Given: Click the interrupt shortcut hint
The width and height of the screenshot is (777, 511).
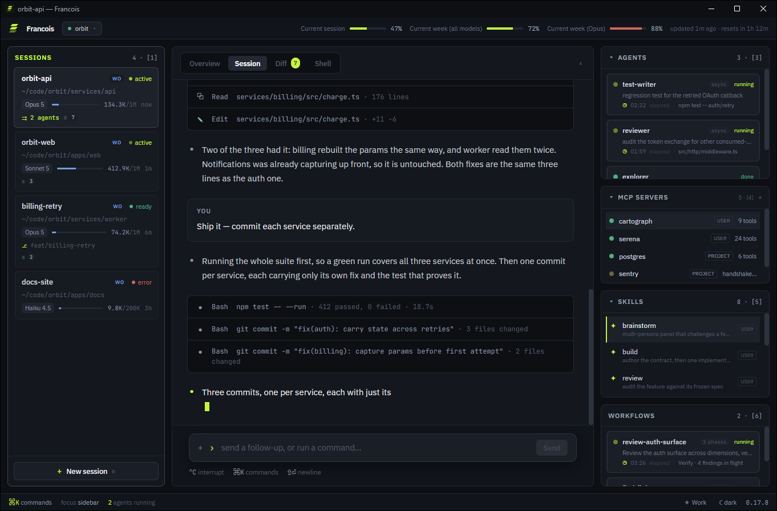Looking at the screenshot, I should coord(208,472).
